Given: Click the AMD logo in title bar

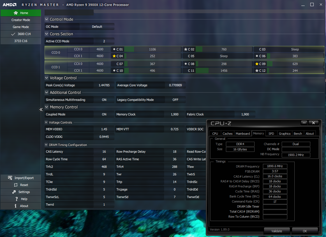Looking at the screenshot, I should tap(10, 4).
